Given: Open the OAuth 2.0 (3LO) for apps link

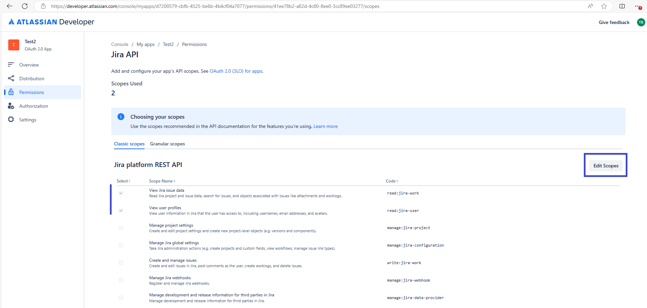Looking at the screenshot, I should [236, 71].
